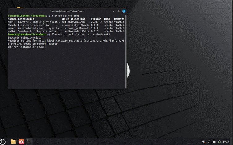Click the 'Descripción' column header
This screenshot has width=233, height=145.
point(26,19)
